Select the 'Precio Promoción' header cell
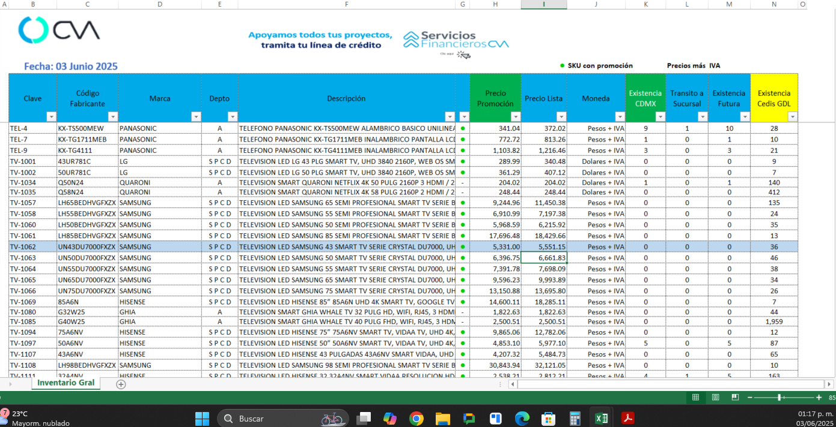This screenshot has width=836, height=427. pyautogui.click(x=495, y=98)
